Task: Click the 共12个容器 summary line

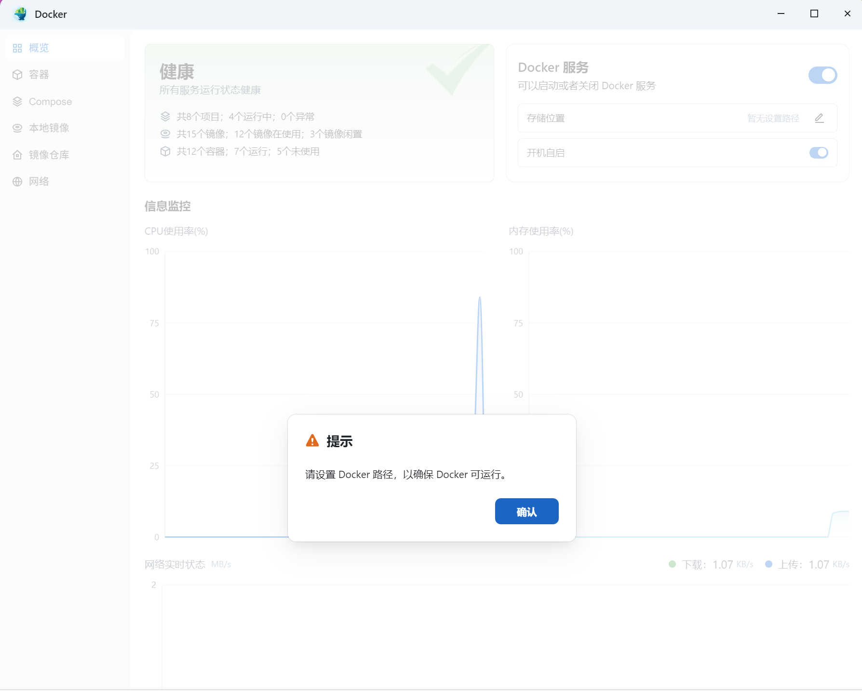Action: (x=248, y=151)
